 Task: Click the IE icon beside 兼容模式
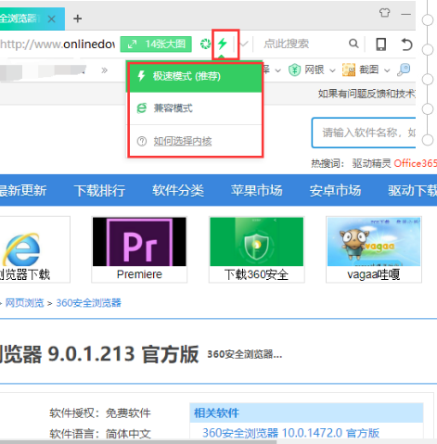tap(142, 108)
